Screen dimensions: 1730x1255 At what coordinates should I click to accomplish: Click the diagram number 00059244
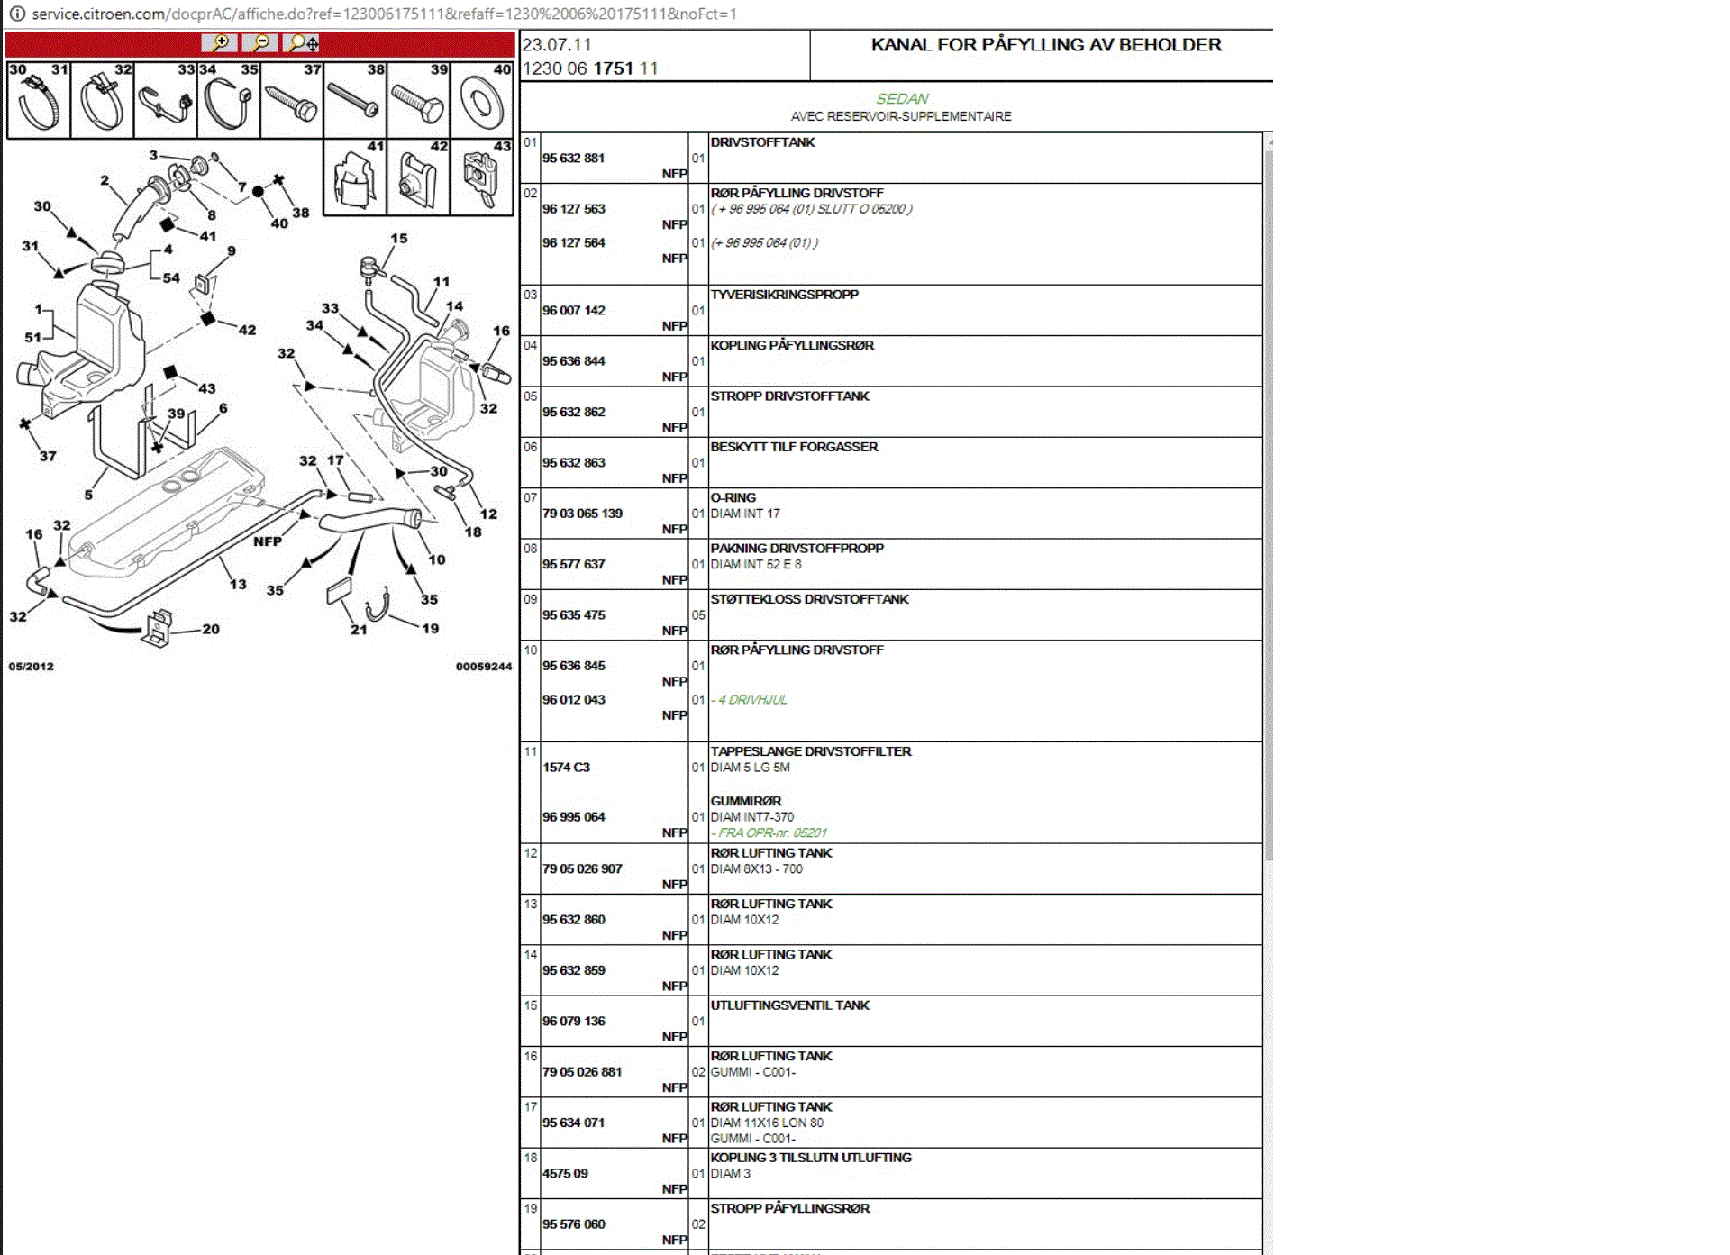484,667
